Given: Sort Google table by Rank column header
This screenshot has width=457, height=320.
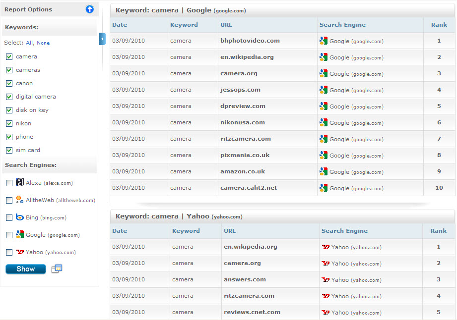Looking at the screenshot, I should point(439,25).
